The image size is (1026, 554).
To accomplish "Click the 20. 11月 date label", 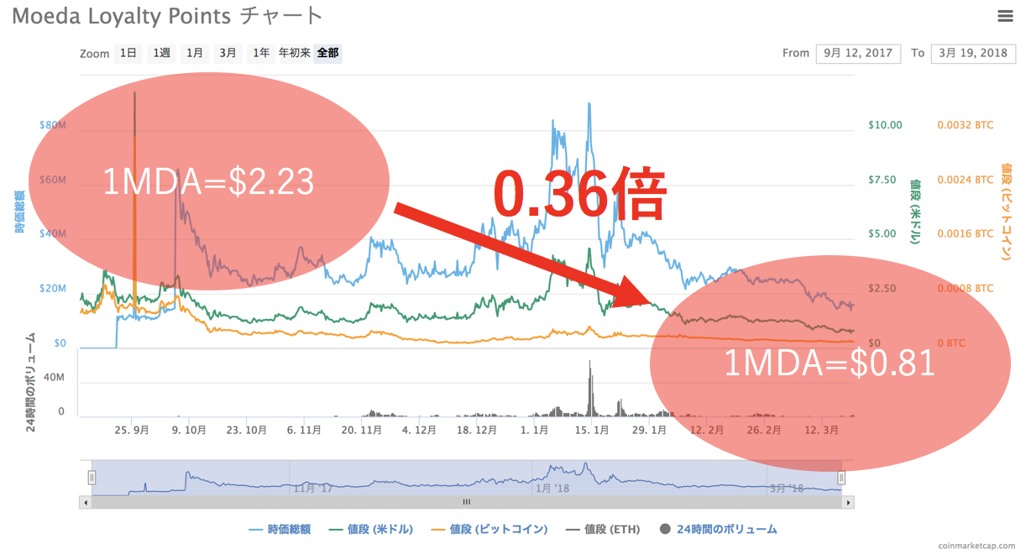I will pos(361,430).
